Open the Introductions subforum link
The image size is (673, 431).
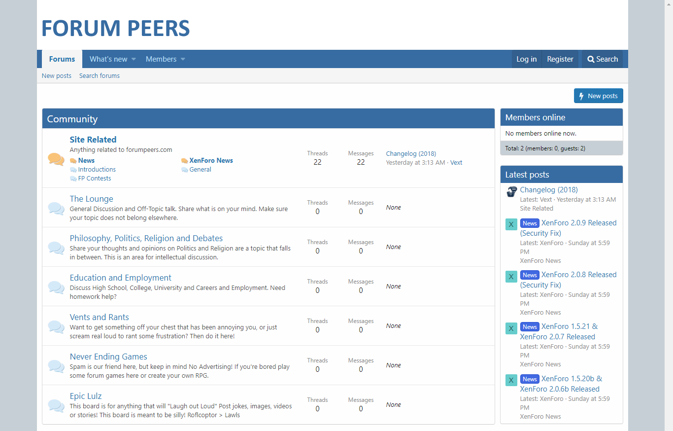coord(97,170)
